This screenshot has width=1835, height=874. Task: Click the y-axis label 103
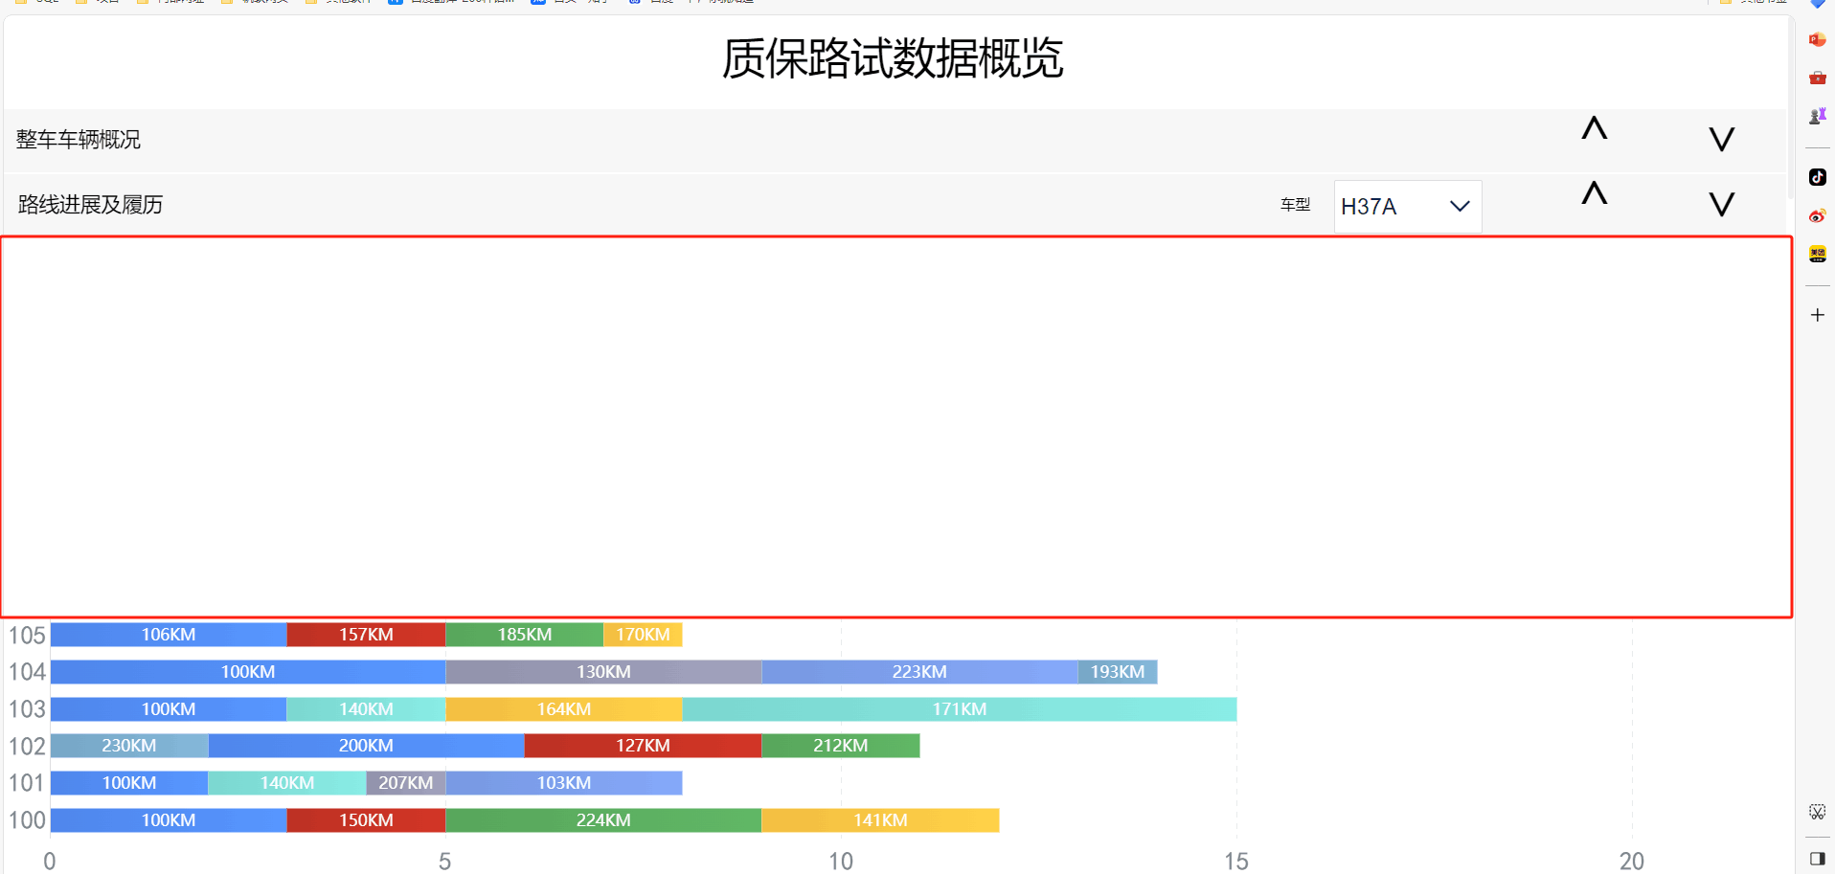coord(27,709)
